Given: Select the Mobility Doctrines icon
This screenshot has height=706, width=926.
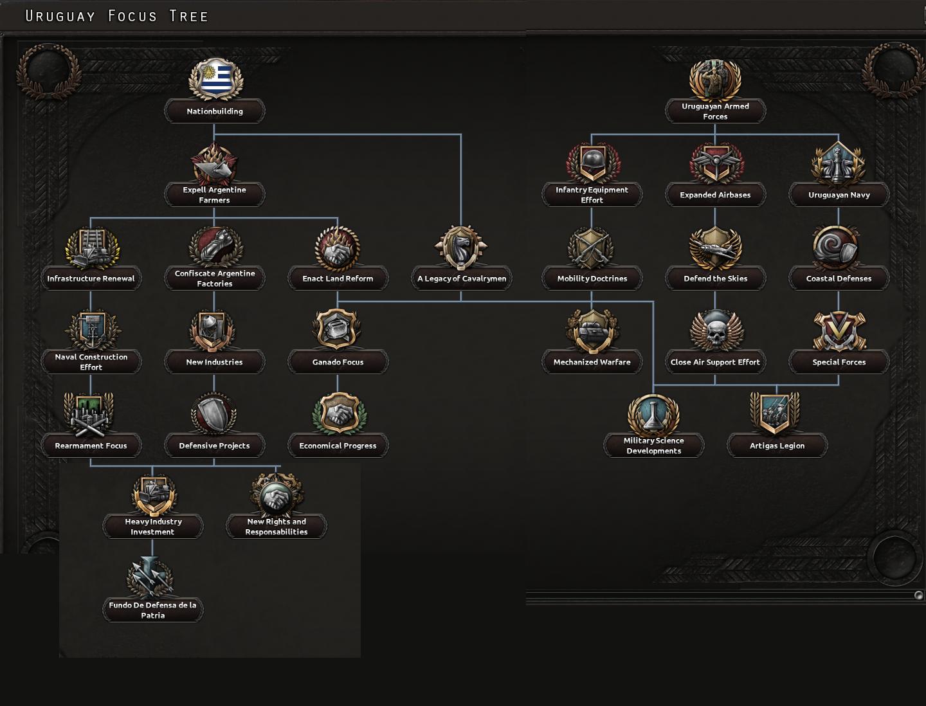Looking at the screenshot, I should (592, 248).
